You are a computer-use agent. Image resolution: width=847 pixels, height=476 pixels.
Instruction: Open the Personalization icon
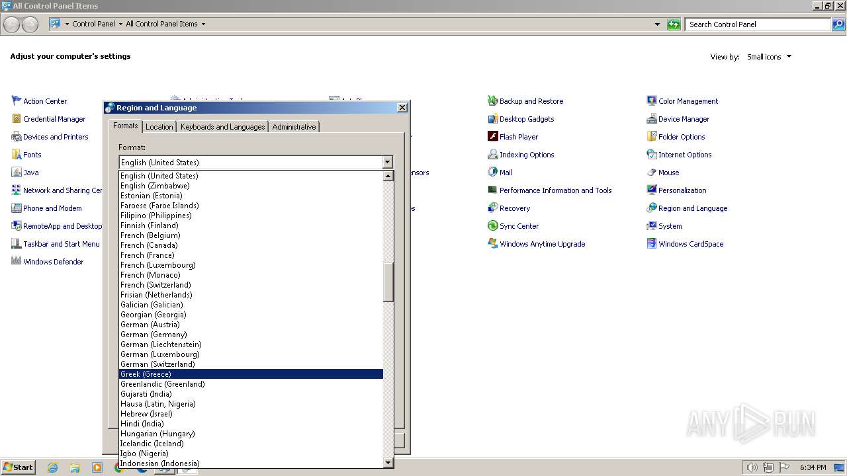point(652,190)
